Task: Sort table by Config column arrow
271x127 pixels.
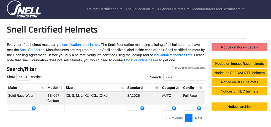Action: (201, 88)
